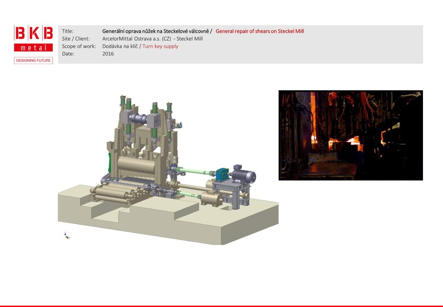
Task: Select the Czech title 'Generální oprava nůžek'
Action: coord(155,31)
